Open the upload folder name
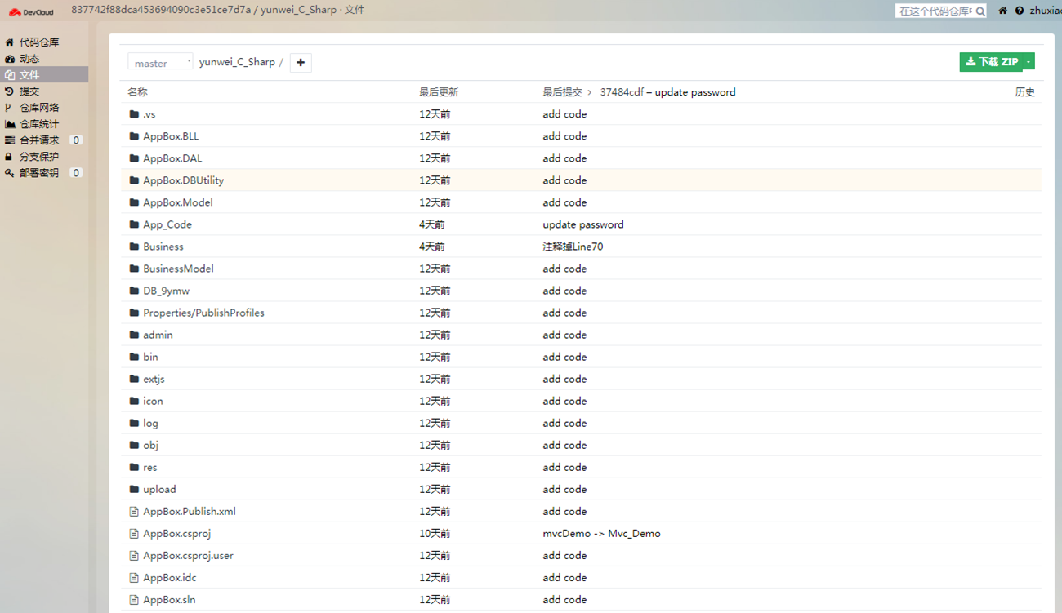Screen dimensions: 1062x613 (159, 489)
